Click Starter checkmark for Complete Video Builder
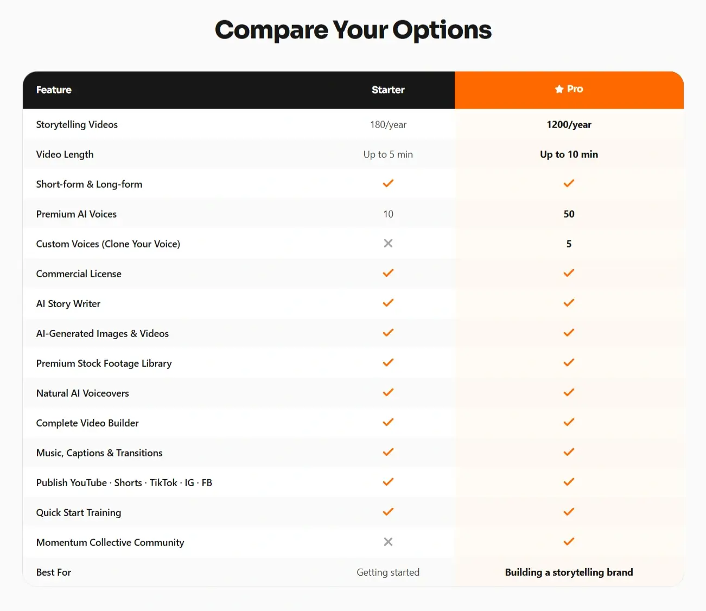The height and width of the screenshot is (611, 706). pos(388,422)
